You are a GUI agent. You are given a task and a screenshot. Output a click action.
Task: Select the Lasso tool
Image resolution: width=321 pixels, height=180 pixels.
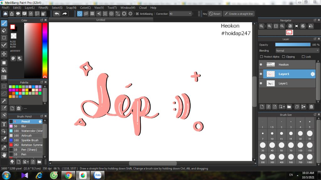click(x=4, y=93)
